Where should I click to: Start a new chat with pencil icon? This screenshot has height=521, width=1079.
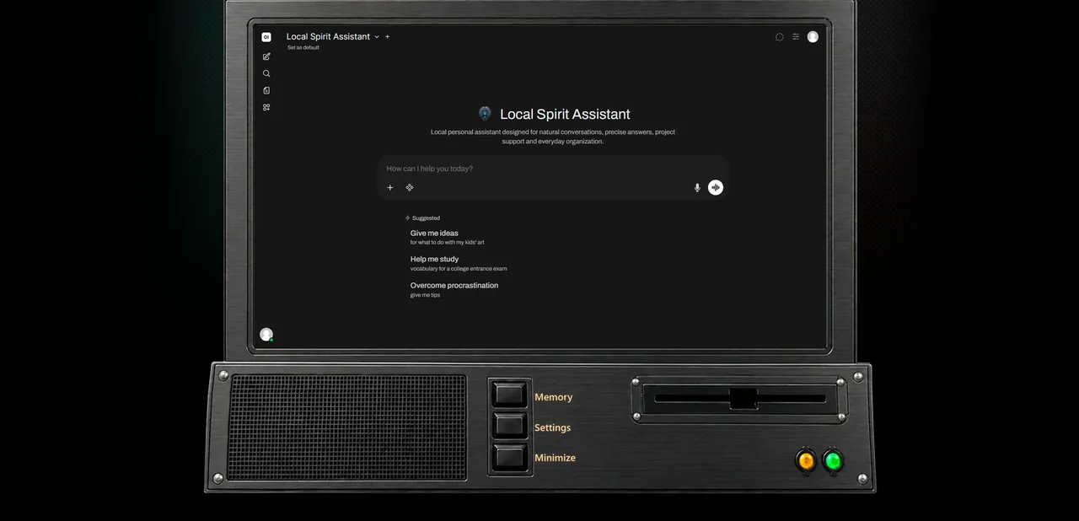266,56
